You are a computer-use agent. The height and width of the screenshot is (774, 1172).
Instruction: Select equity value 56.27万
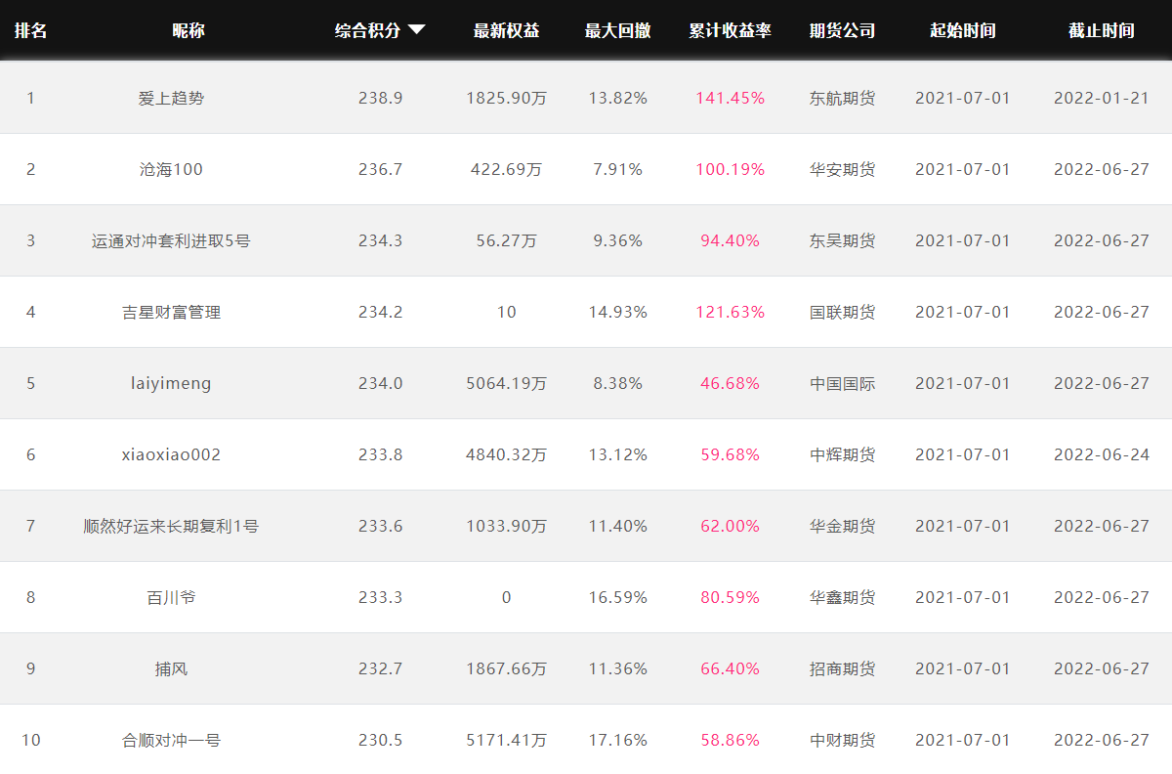click(x=507, y=240)
